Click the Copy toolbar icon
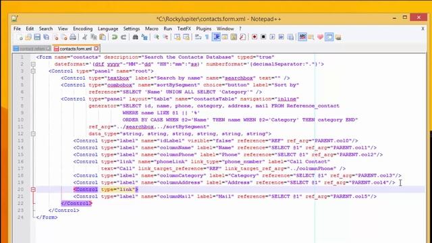This screenshot has height=243, width=432. point(94,37)
